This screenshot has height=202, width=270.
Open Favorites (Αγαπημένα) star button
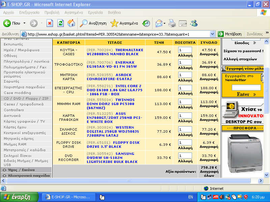(124, 23)
